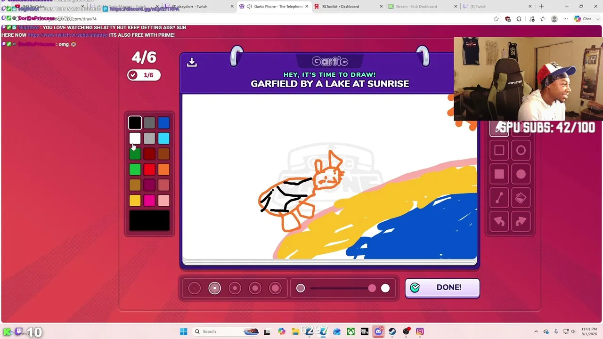
Task: Choose the second brush thickness
Action: 214,288
